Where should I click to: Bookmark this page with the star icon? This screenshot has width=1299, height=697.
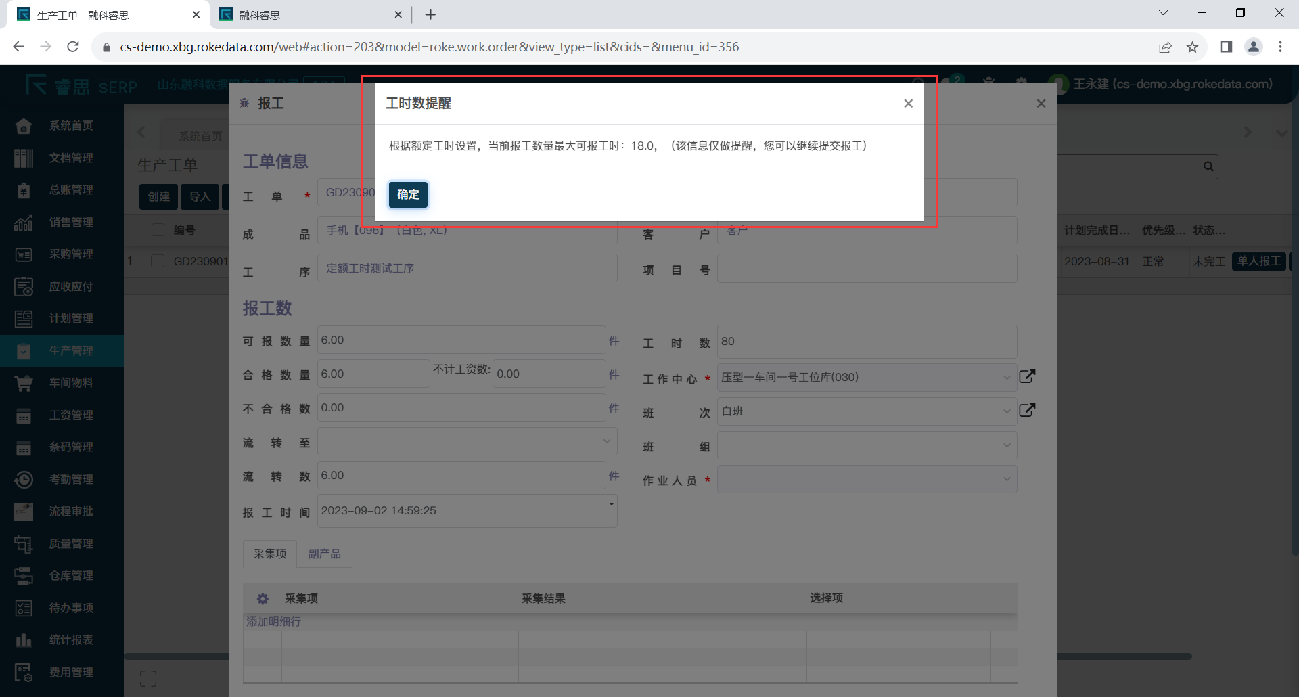pyautogui.click(x=1192, y=47)
